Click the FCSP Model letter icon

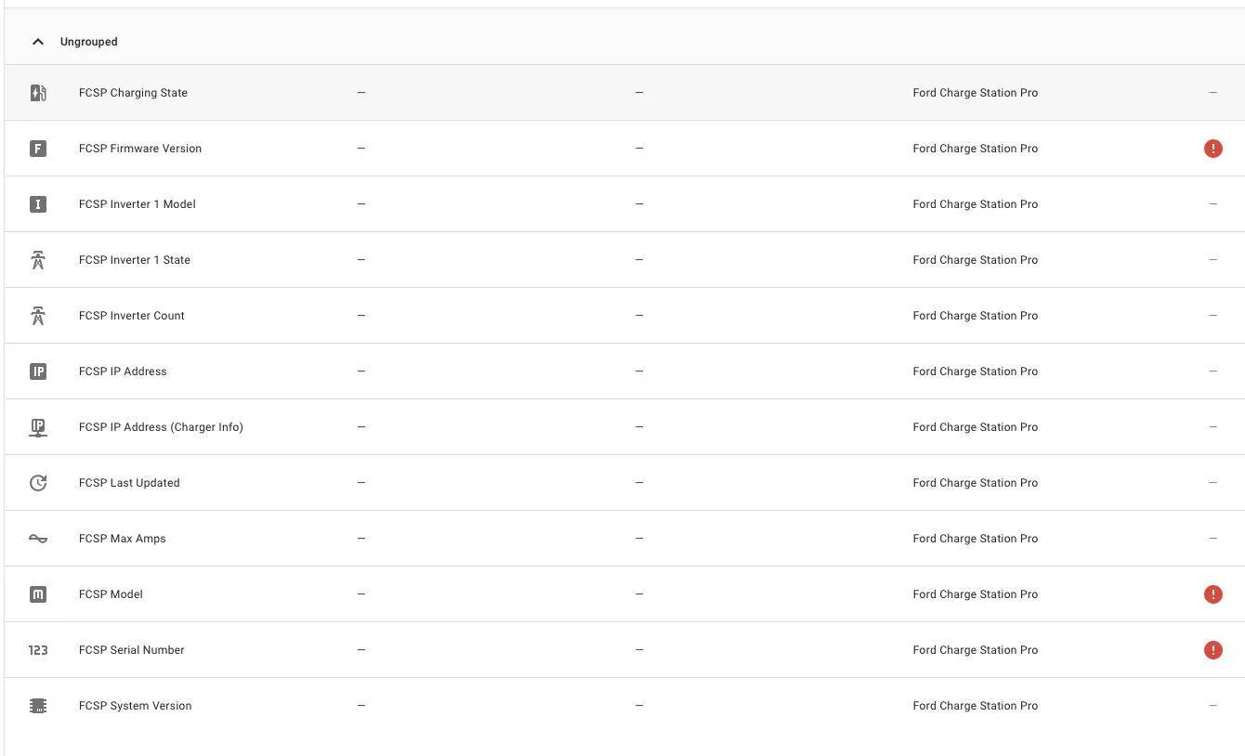38,593
